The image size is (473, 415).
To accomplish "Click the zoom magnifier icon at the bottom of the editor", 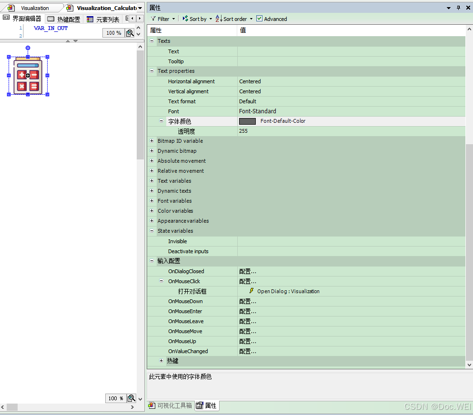I will coord(131,398).
